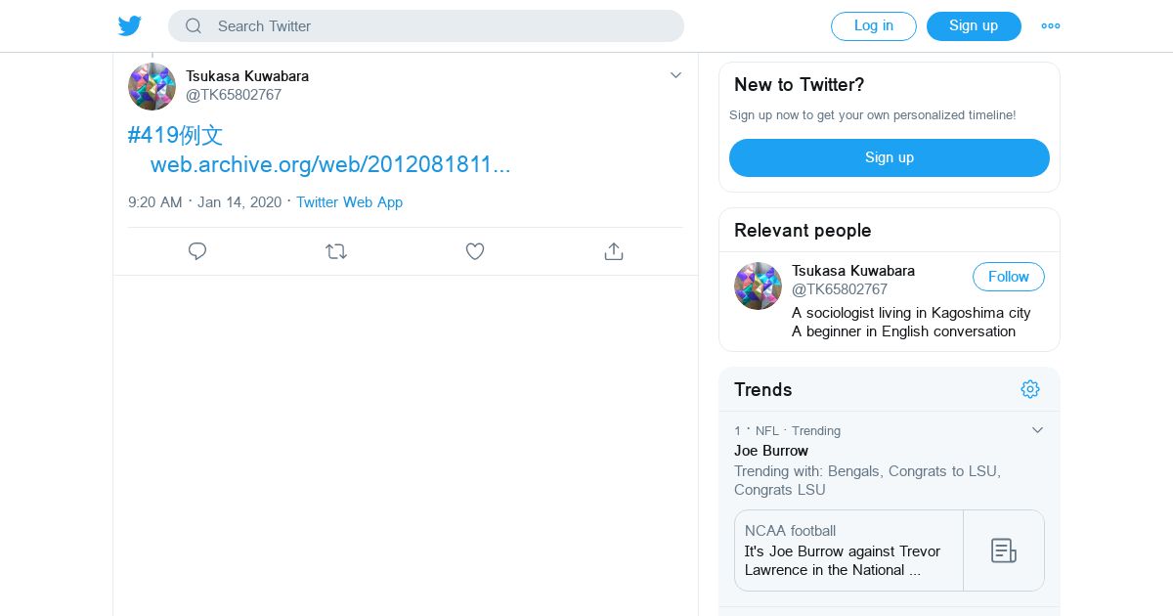Open Tsukasa Kuwabara's avatar in the tweet

click(x=152, y=86)
